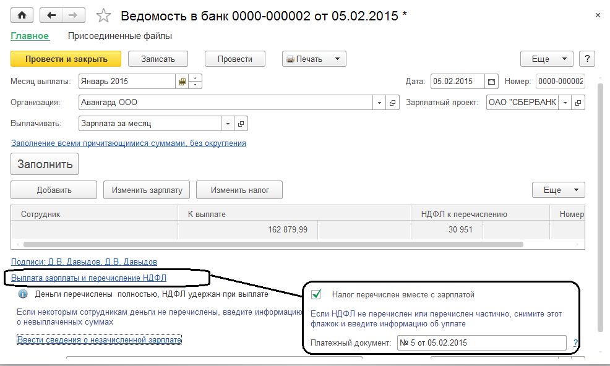Expand the Организация dropdown list
610x366 pixels.
[379, 103]
